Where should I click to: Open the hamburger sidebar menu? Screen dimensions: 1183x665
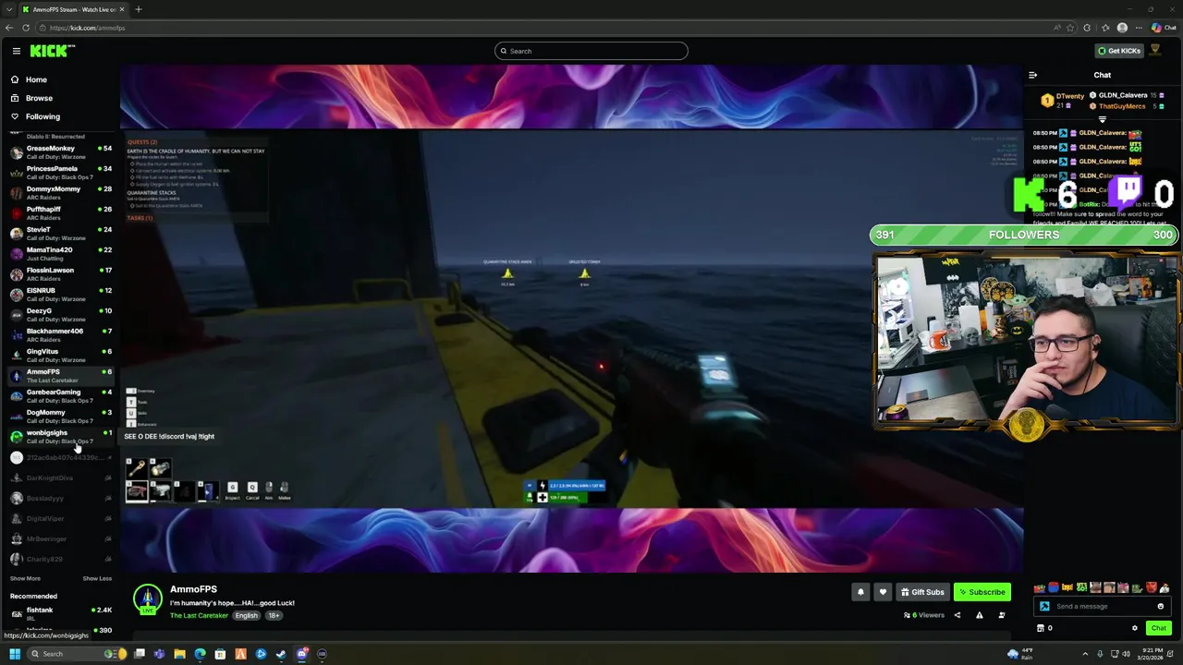click(16, 51)
